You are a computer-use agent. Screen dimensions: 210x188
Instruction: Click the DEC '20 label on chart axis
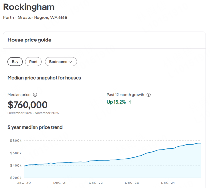24,182
